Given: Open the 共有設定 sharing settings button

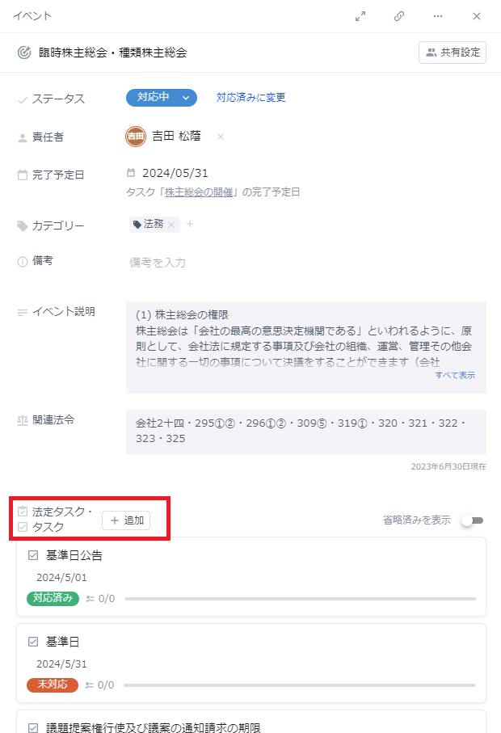Looking at the screenshot, I should pyautogui.click(x=453, y=53).
